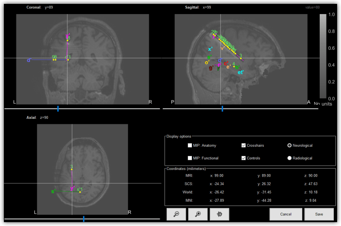This screenshot has height=226, width=341.
Task: Click the Save button
Action: click(319, 214)
